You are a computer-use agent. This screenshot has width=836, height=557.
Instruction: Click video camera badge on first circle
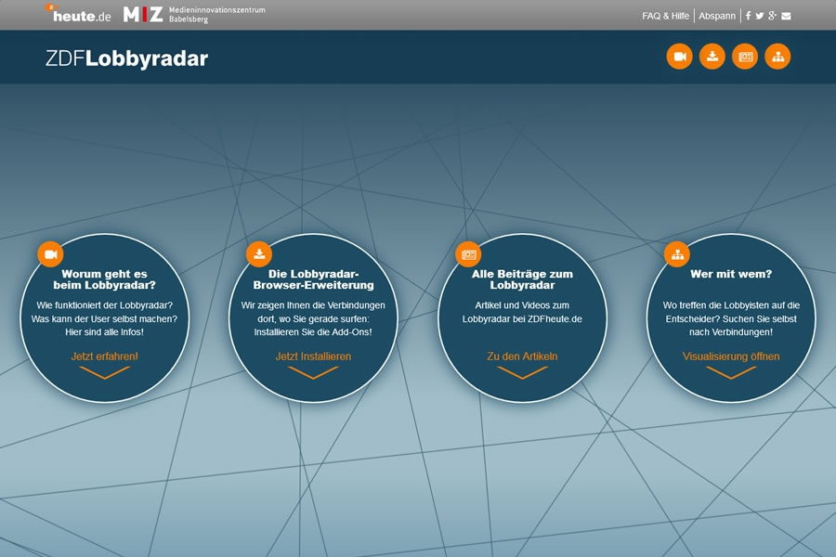tap(51, 254)
